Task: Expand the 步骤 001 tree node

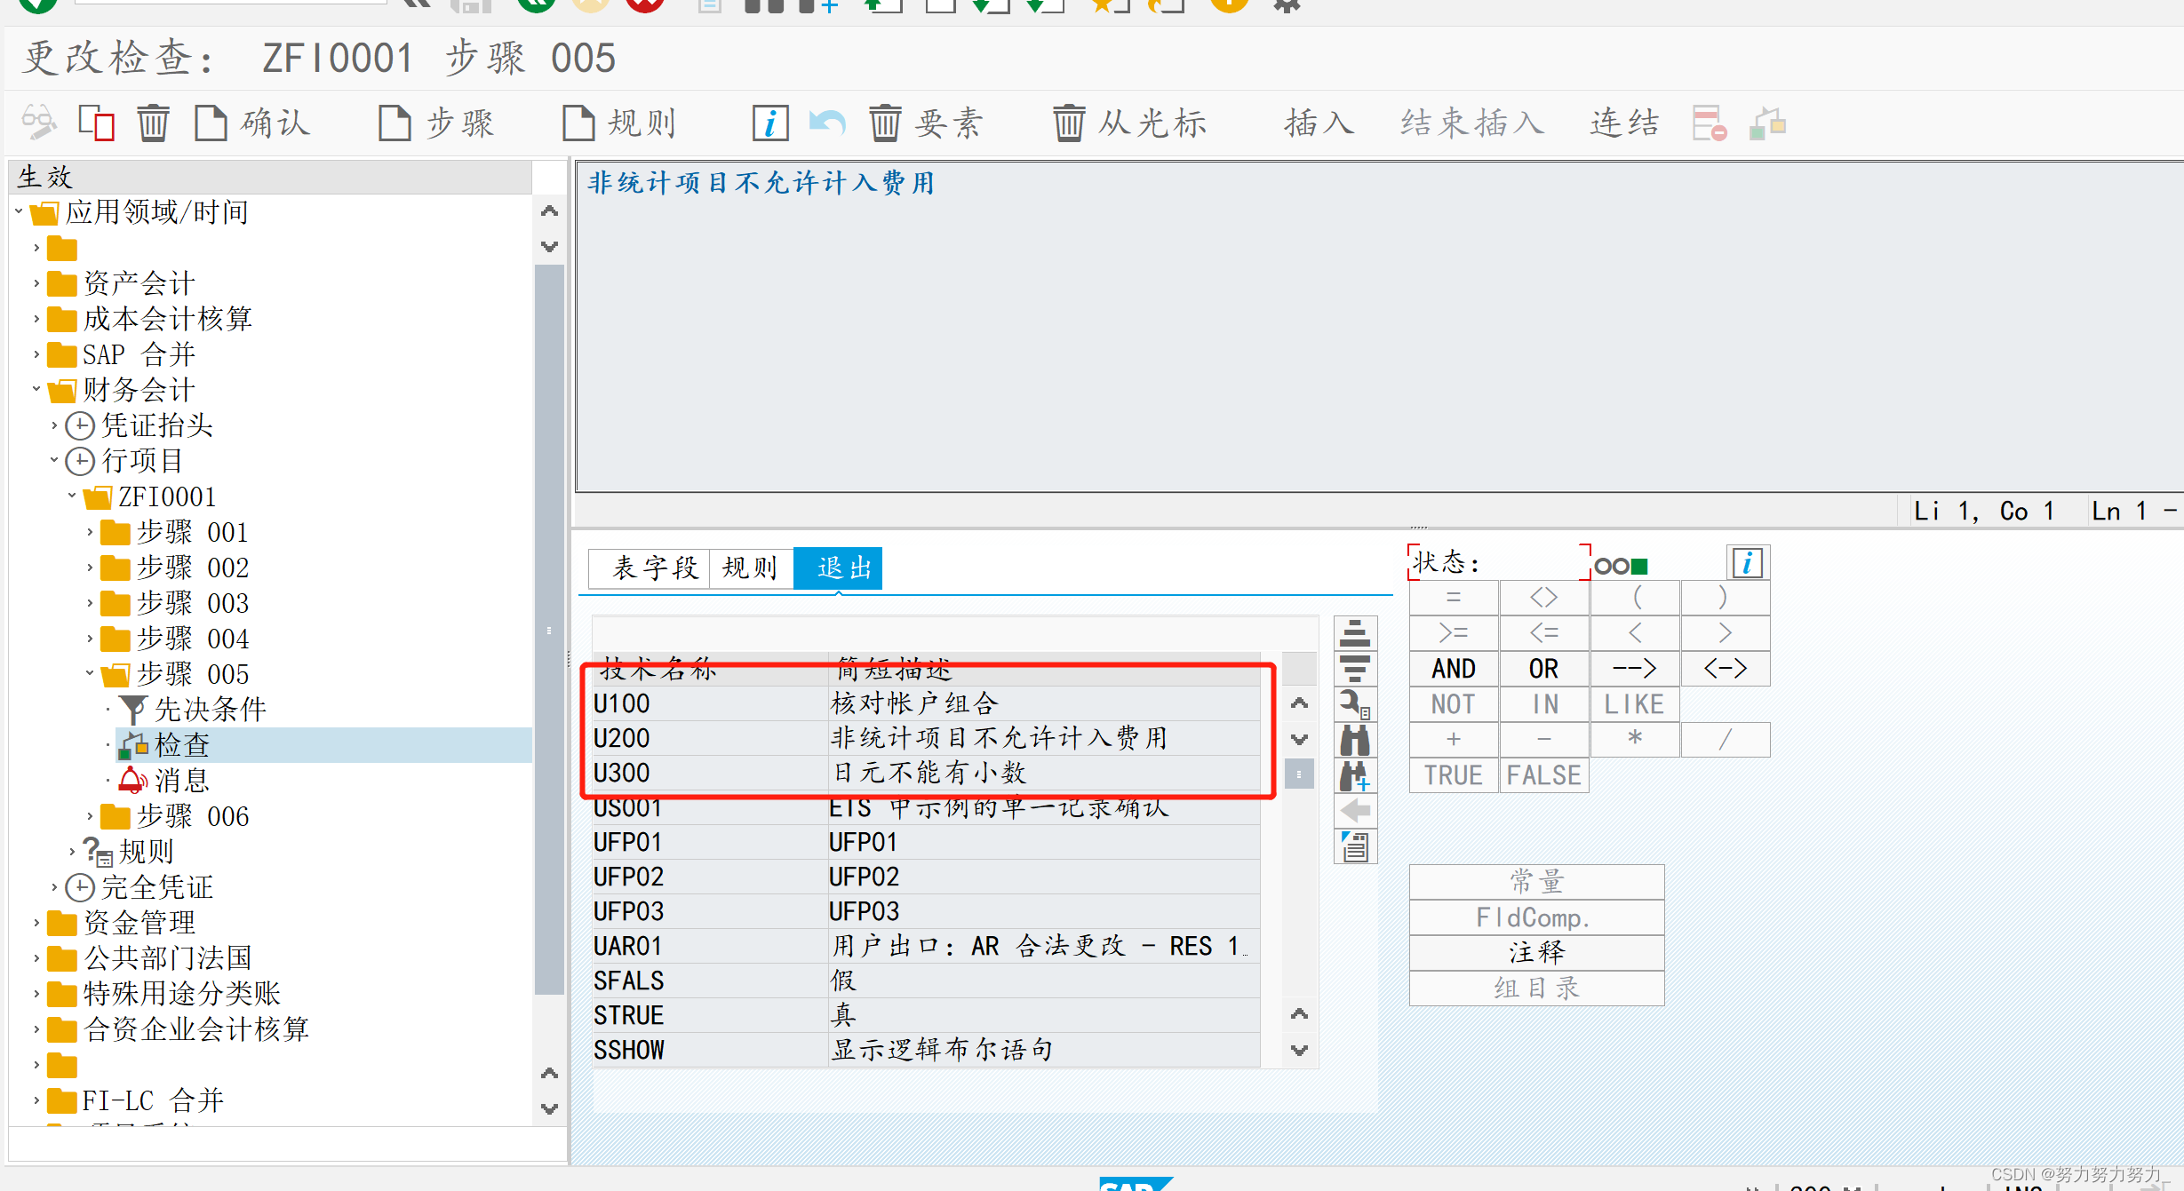Action: coord(92,532)
